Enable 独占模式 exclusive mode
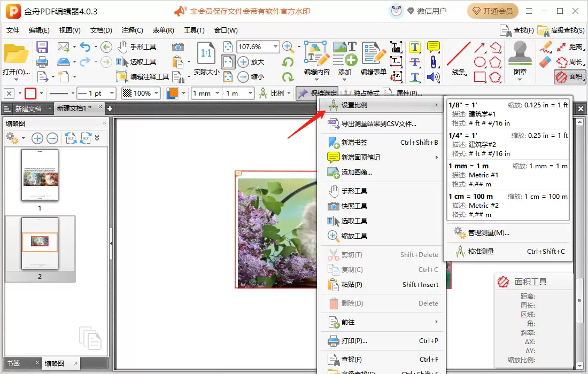The width and height of the screenshot is (588, 374). pos(365,92)
